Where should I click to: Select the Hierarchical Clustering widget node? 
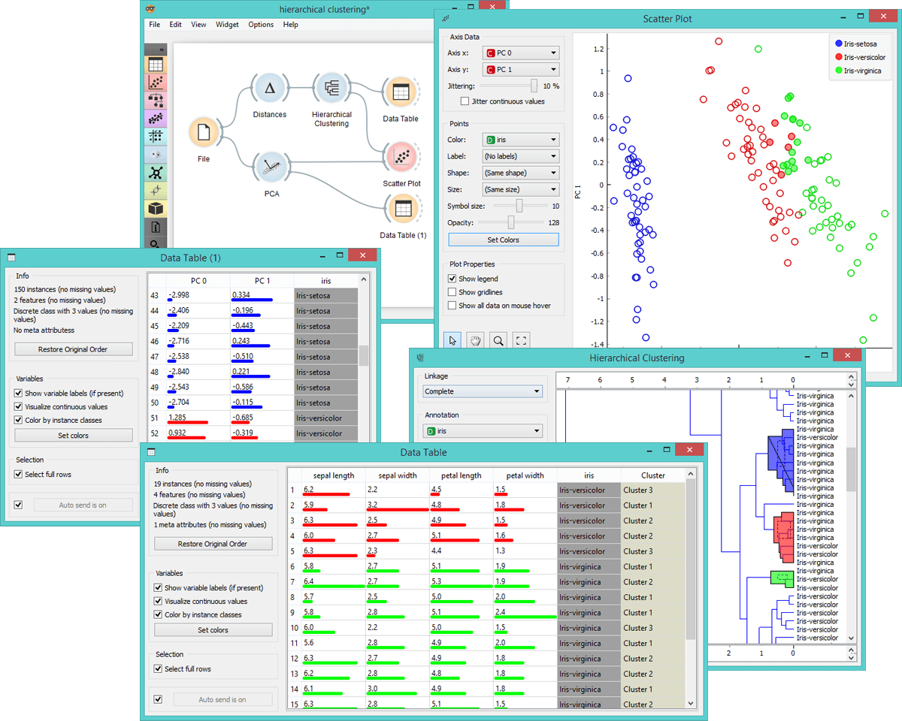[x=331, y=89]
